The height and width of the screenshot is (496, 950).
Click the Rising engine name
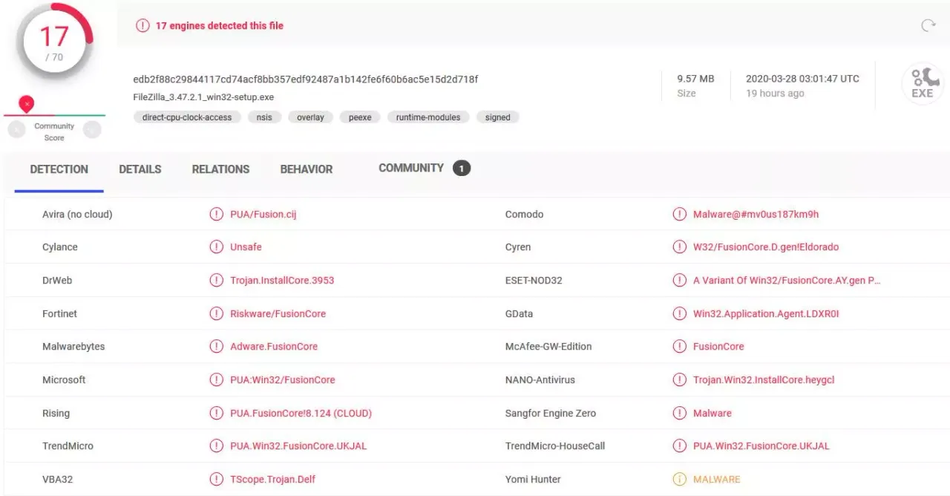[56, 413]
